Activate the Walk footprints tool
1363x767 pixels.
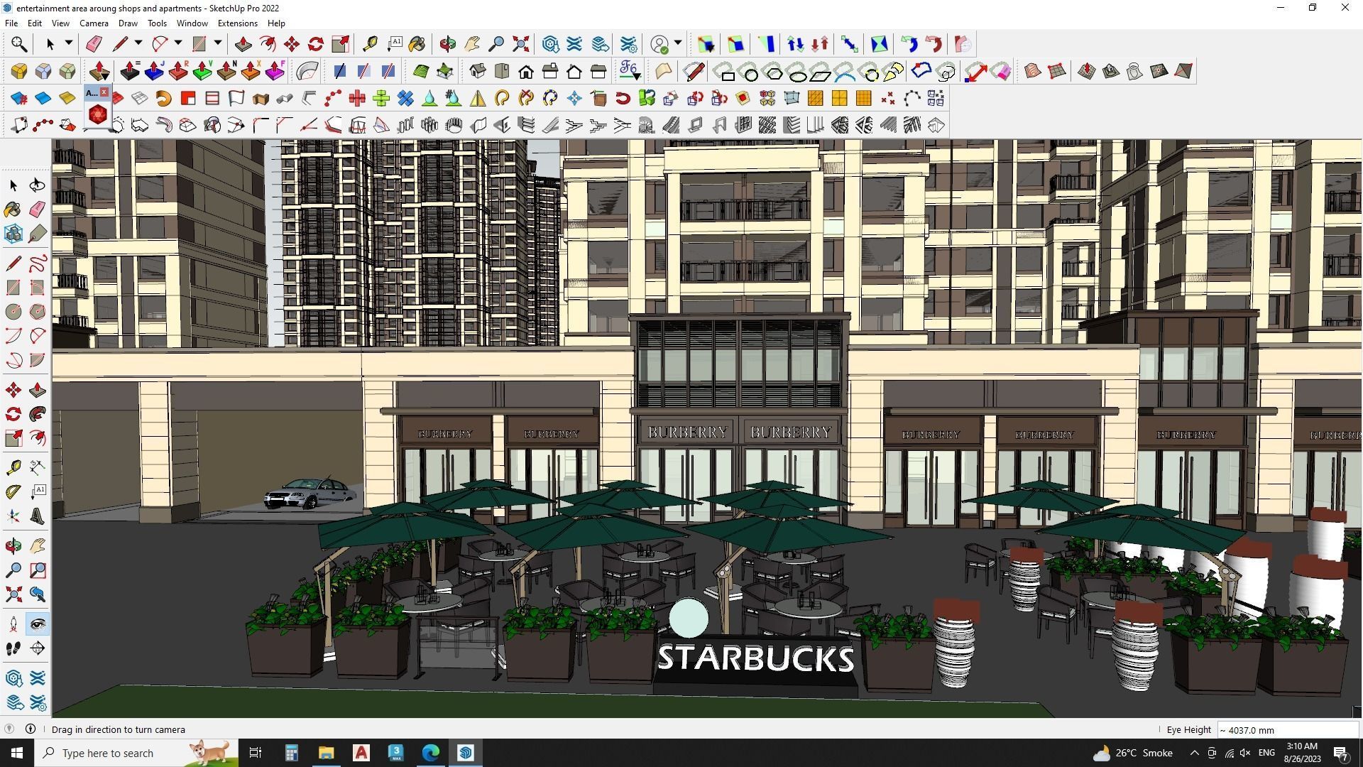tap(13, 648)
